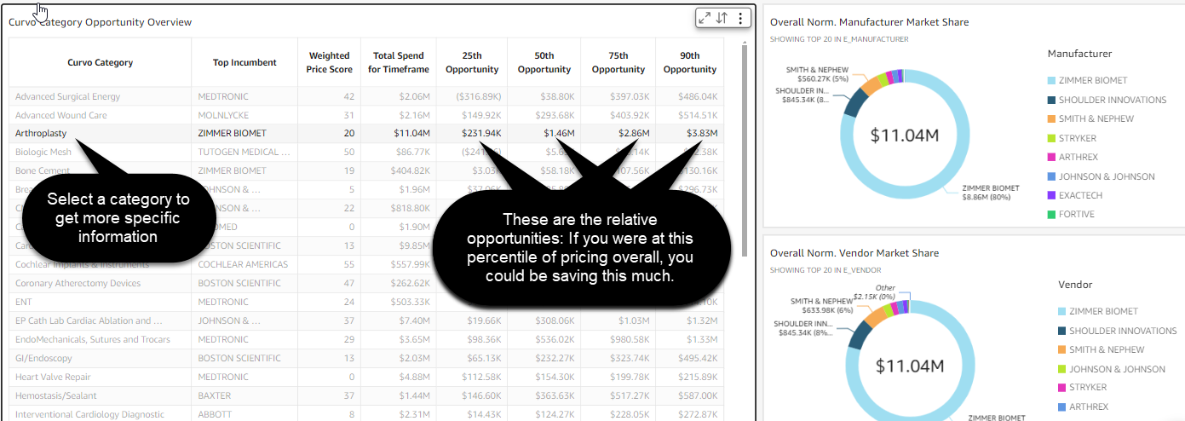This screenshot has width=1185, height=421.
Task: Click the $4.88M spend for Heart Valve Repair
Action: point(413,377)
